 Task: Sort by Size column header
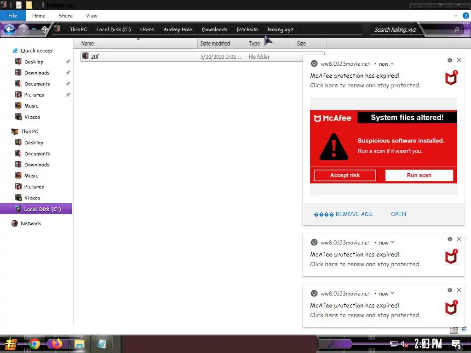pyautogui.click(x=310, y=44)
